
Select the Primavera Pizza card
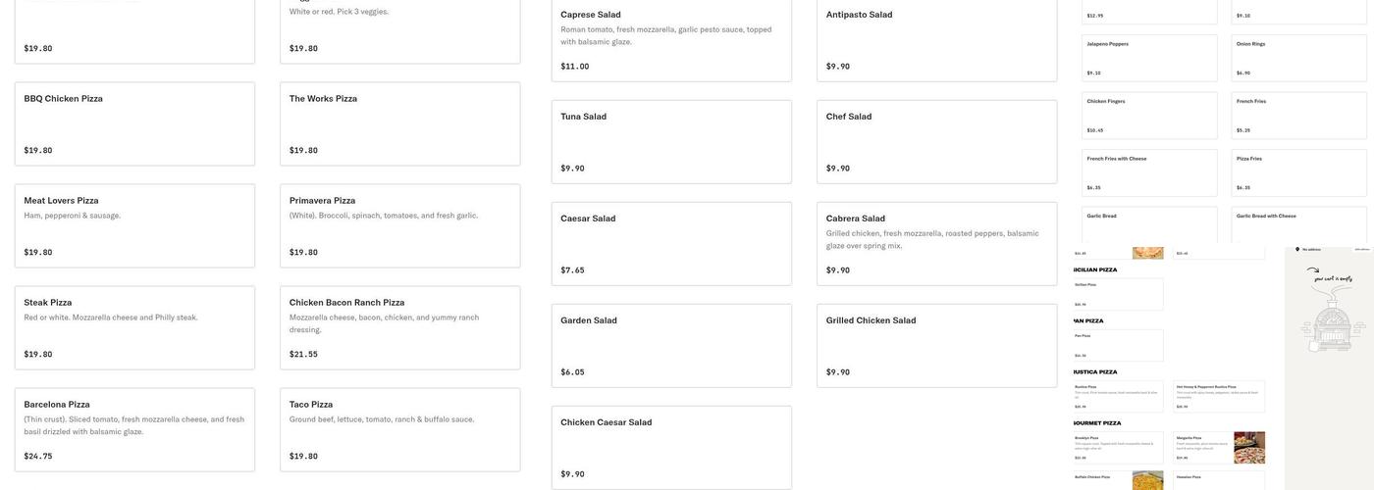coord(399,225)
